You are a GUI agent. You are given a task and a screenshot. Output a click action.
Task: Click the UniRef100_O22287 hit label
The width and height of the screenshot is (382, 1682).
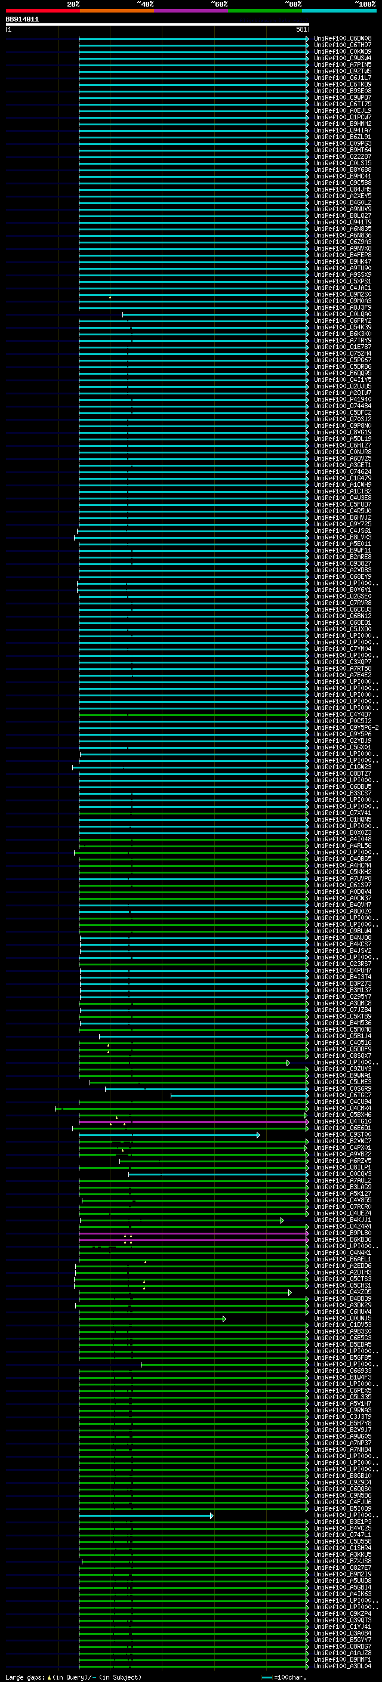coord(342,157)
